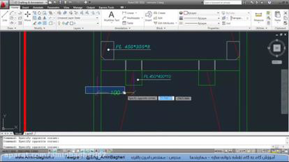
Task: Switch to the Layout tab
Action: click(x=29, y=134)
